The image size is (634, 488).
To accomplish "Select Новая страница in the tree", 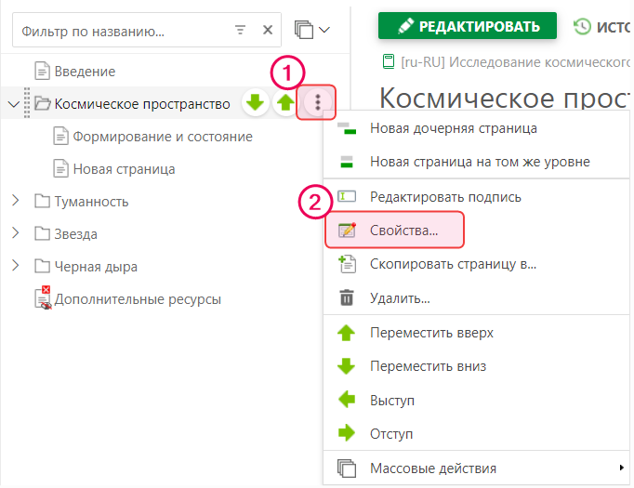I will (124, 169).
